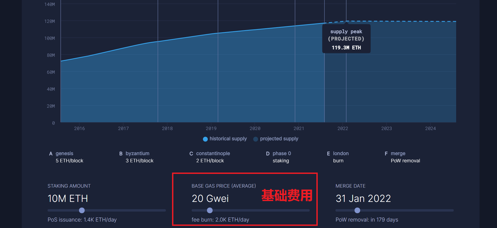Click the base gas price slider handle
Screen dimensions: 497x228
click(x=210, y=210)
